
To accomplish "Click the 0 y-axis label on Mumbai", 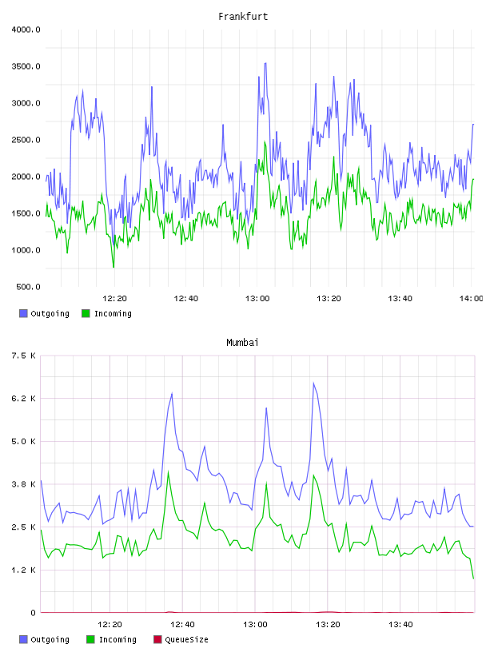I will point(34,613).
